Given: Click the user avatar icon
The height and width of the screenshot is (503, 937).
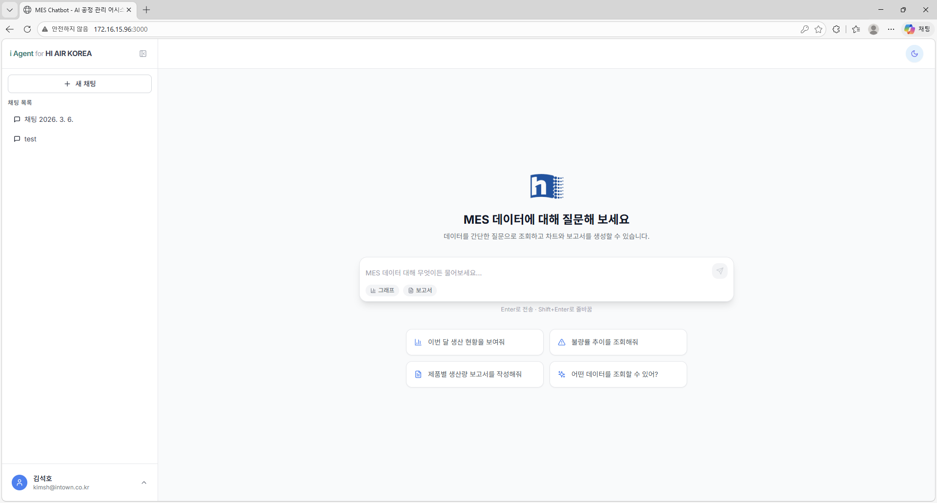Looking at the screenshot, I should [x=20, y=483].
